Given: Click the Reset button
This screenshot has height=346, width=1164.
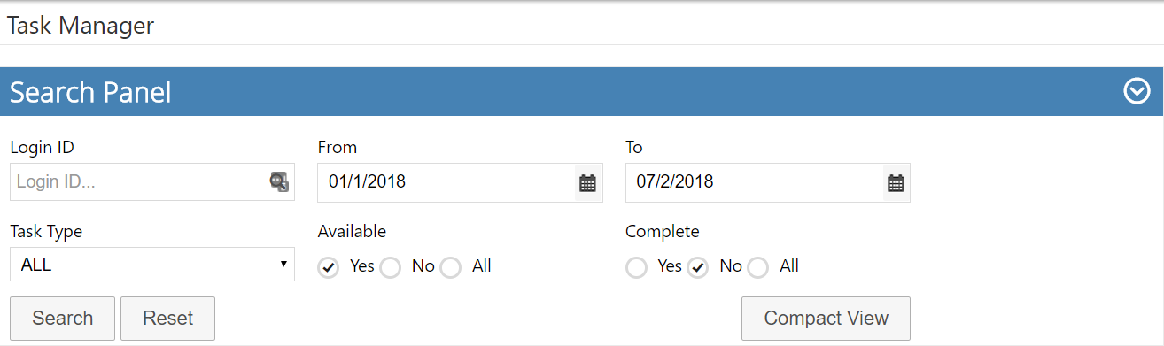Looking at the screenshot, I should point(167,319).
